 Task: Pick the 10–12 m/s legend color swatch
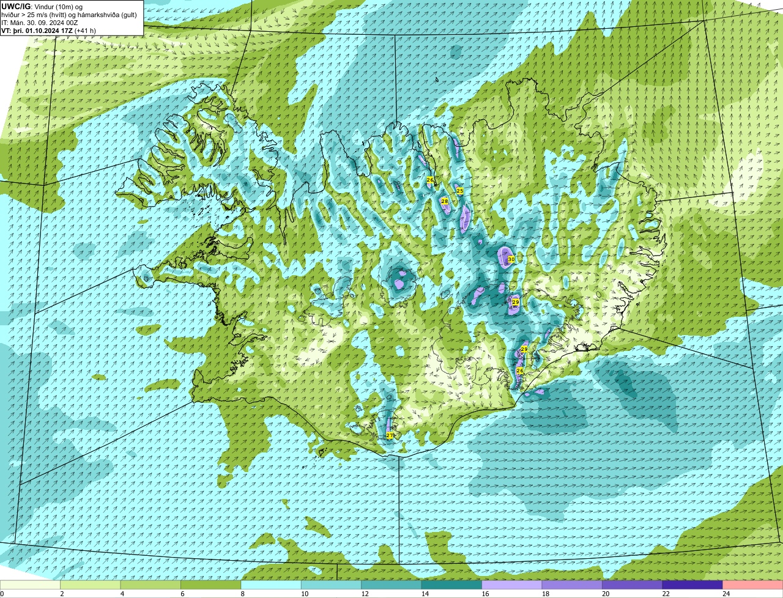point(332,585)
